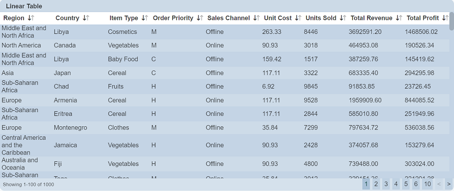Sort by Unit Cost icon
Viewport: 454px width, 191px height.
click(x=298, y=18)
